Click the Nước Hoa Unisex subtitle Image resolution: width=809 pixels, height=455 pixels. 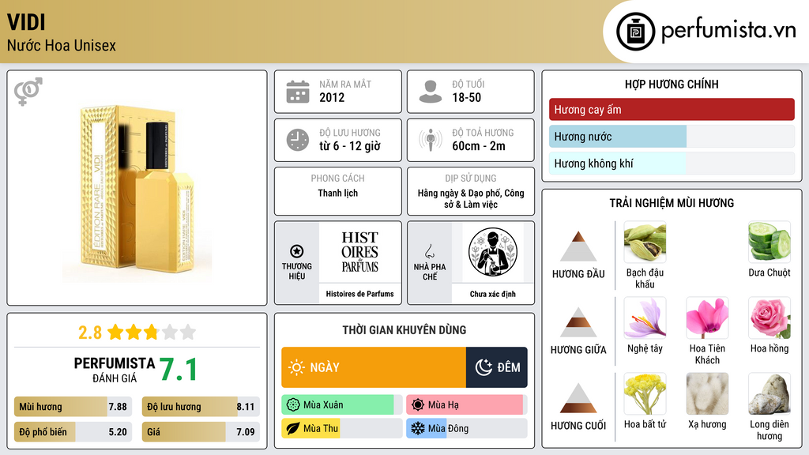pos(62,45)
